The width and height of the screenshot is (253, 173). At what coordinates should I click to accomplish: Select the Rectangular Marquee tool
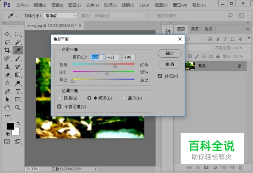(18, 34)
